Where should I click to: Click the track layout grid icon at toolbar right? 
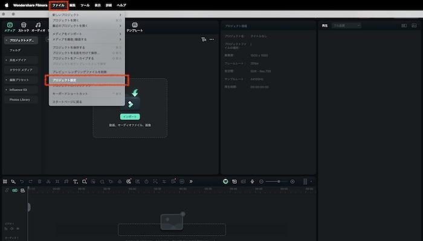305,182
